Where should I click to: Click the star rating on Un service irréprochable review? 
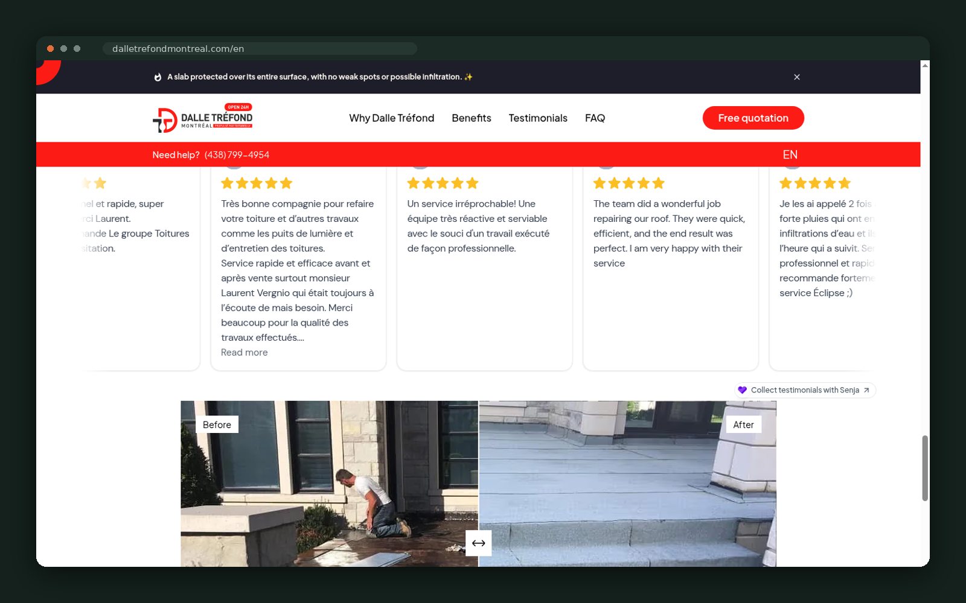click(443, 183)
